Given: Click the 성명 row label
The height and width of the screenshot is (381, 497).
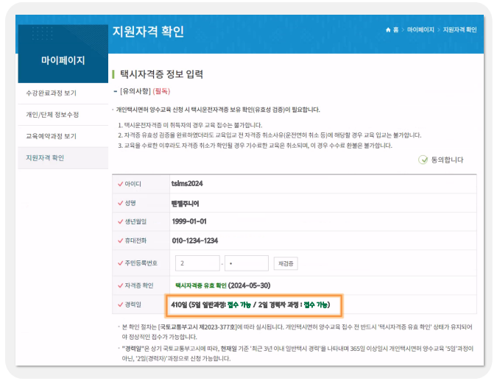Looking at the screenshot, I should [130, 203].
